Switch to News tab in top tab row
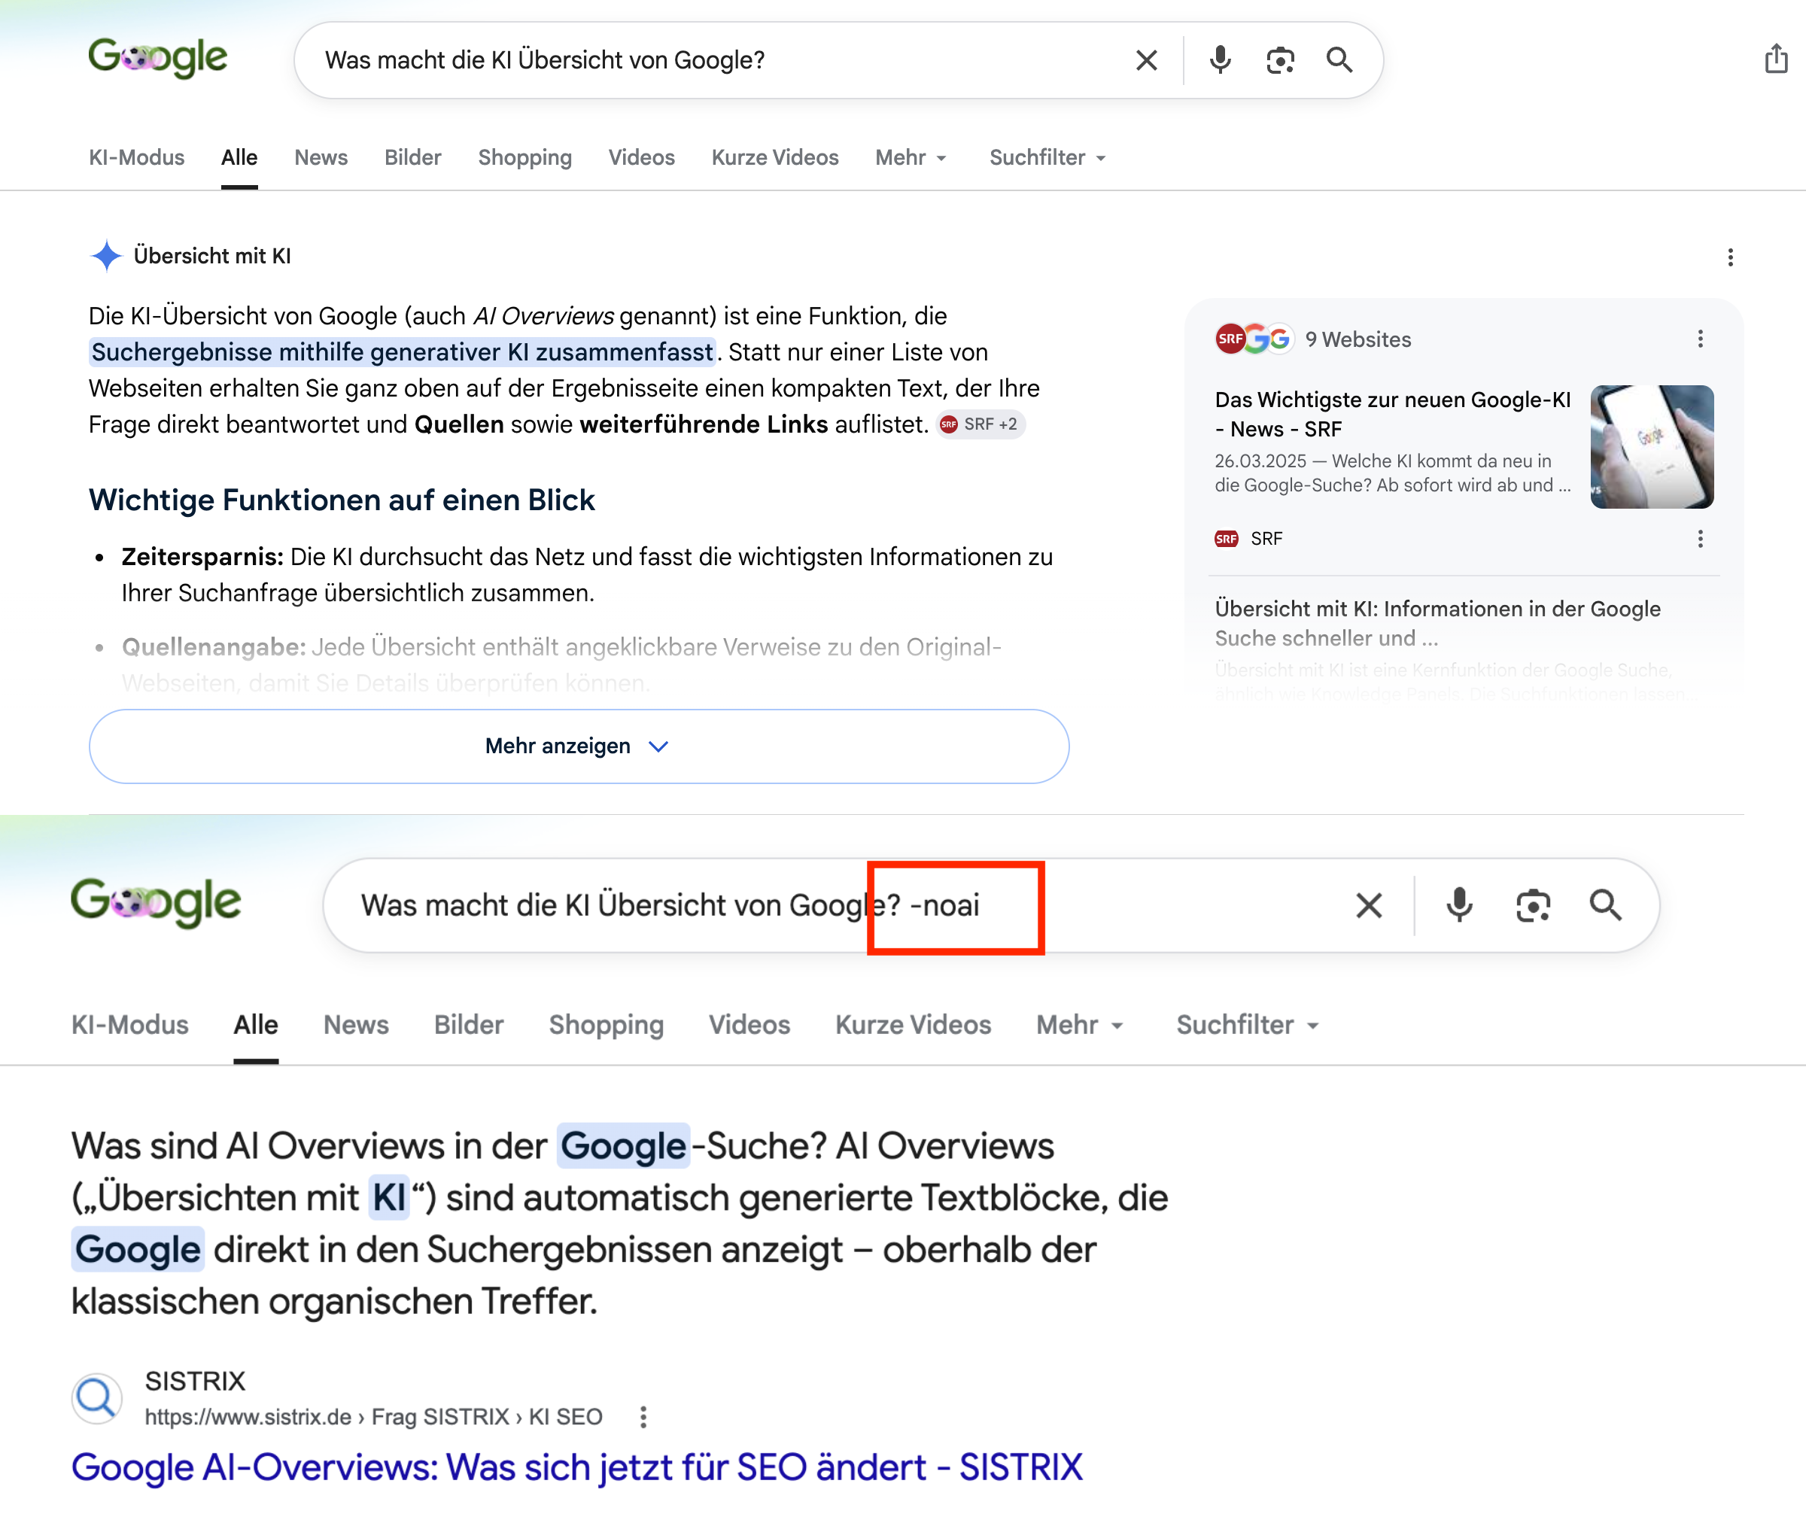The image size is (1806, 1517). point(321,157)
